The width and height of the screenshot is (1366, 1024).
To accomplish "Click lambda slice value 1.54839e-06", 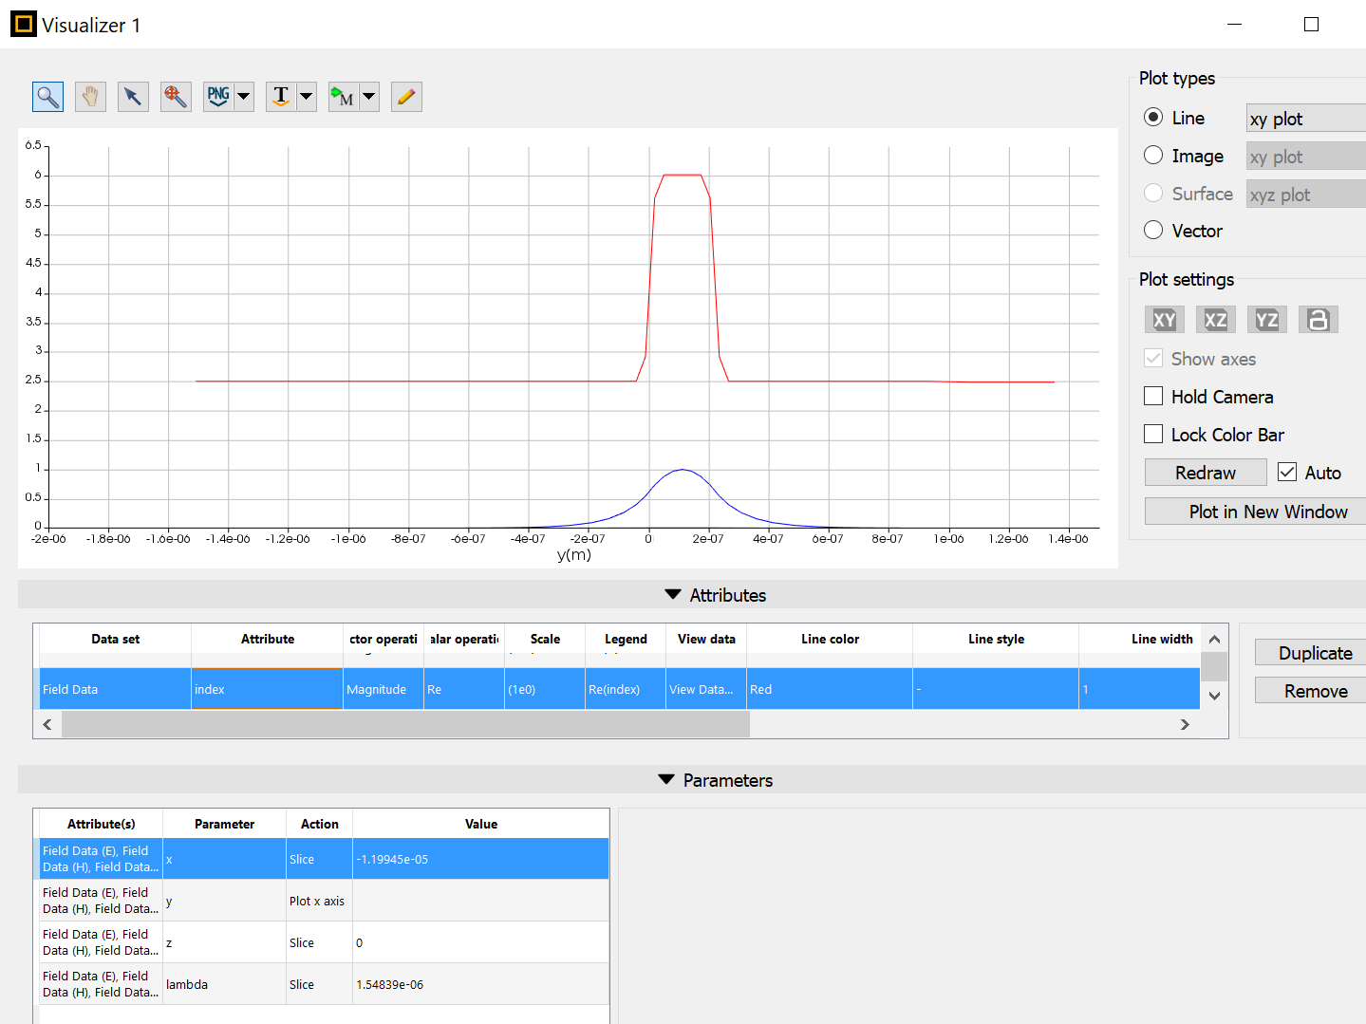I will (x=480, y=984).
